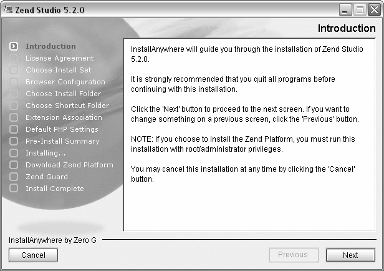Screen dimensions: 384x271
Task: Select the Download Zend Platform step label
Action: (69, 165)
